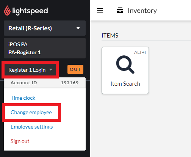191x157 pixels.
Task: Expand the Retail (R-Series) dropdown arrow
Action: 78,28
